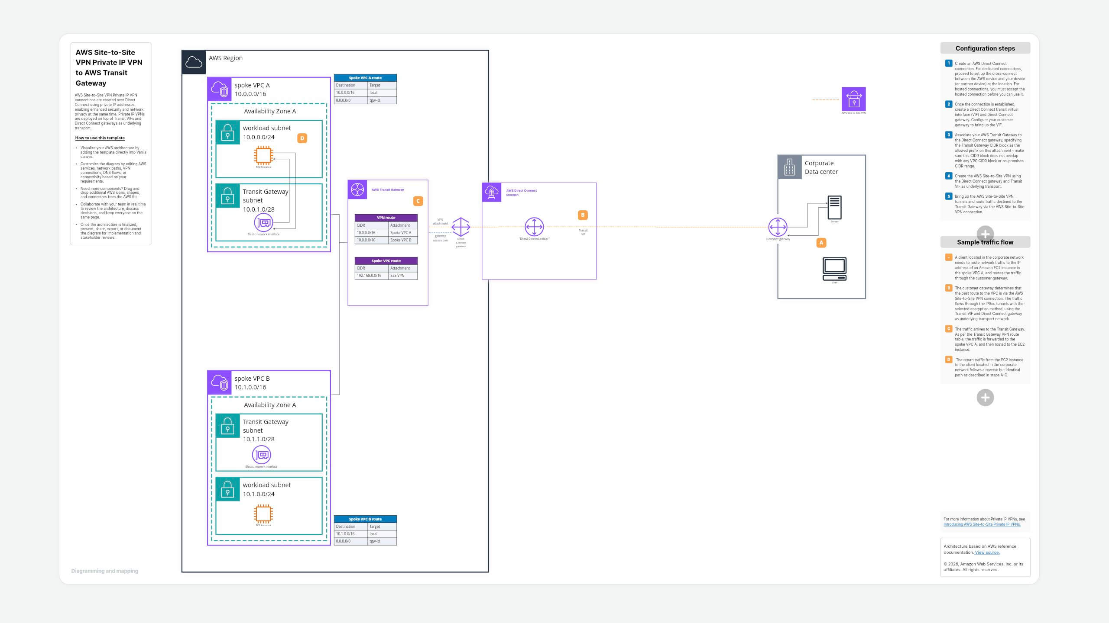Select Elastic network interface icon in spoke VPC A
This screenshot has height=623, width=1109.
click(263, 223)
